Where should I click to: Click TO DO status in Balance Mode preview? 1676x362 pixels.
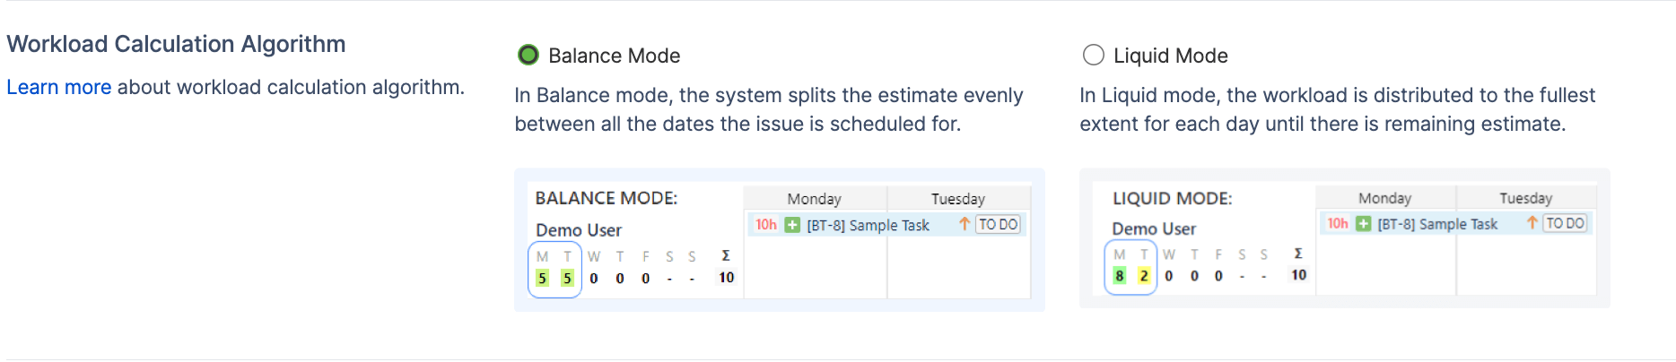pos(998,225)
